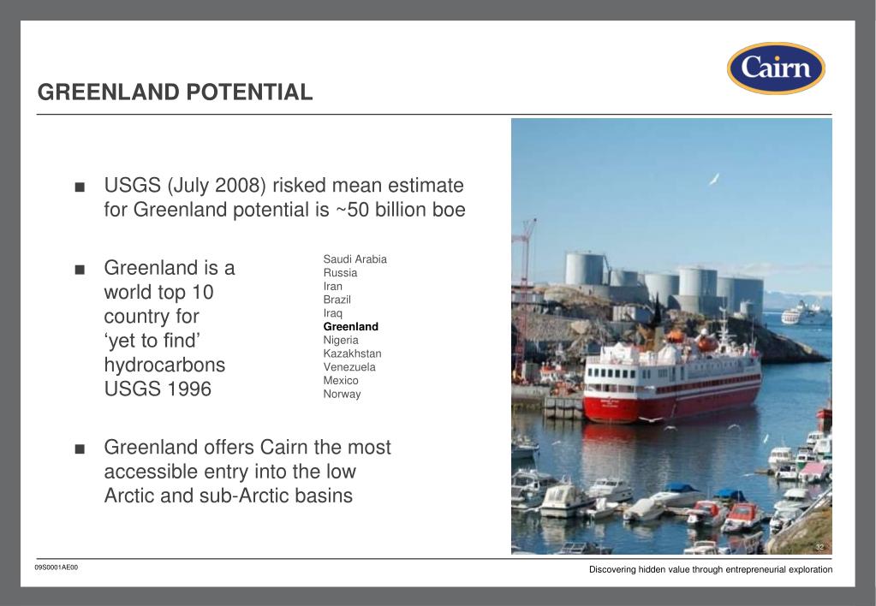
Task: Click the 'Iraq' list entry
Action: coord(332,313)
